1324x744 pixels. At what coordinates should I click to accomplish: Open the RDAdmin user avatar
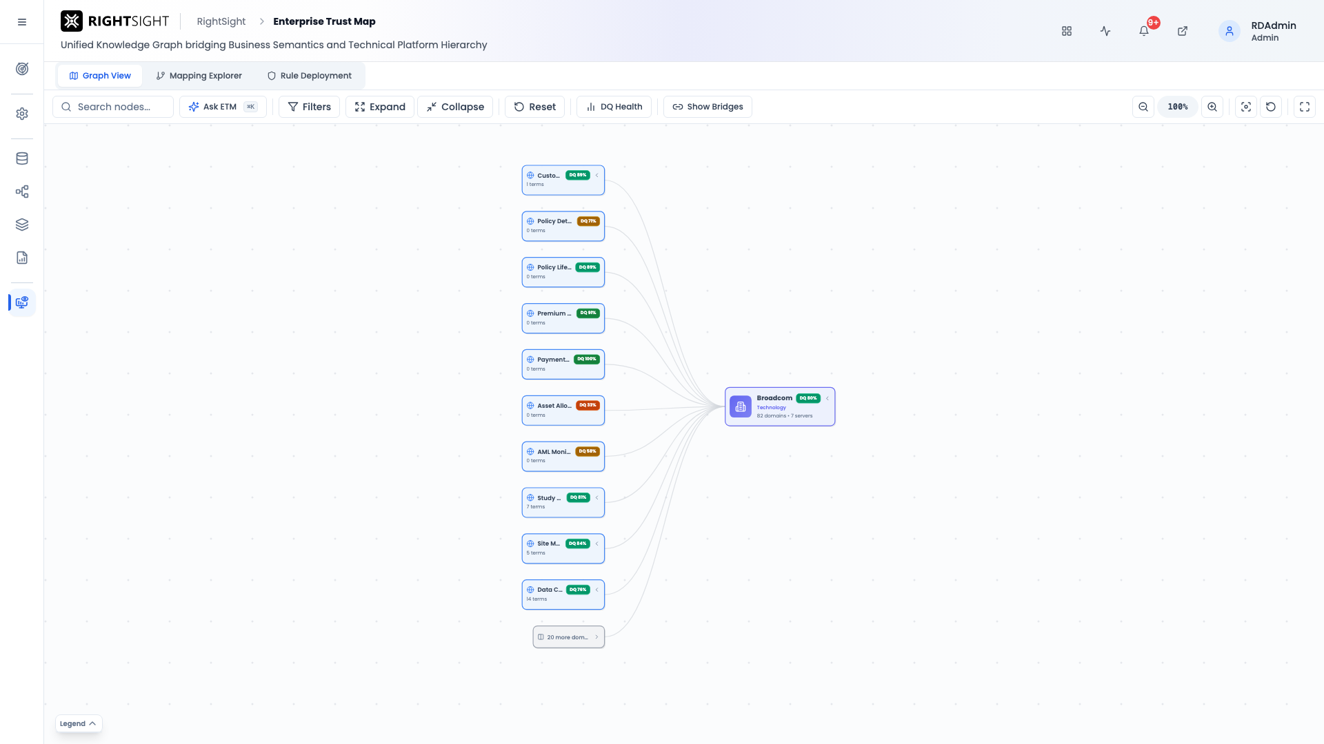[1230, 31]
